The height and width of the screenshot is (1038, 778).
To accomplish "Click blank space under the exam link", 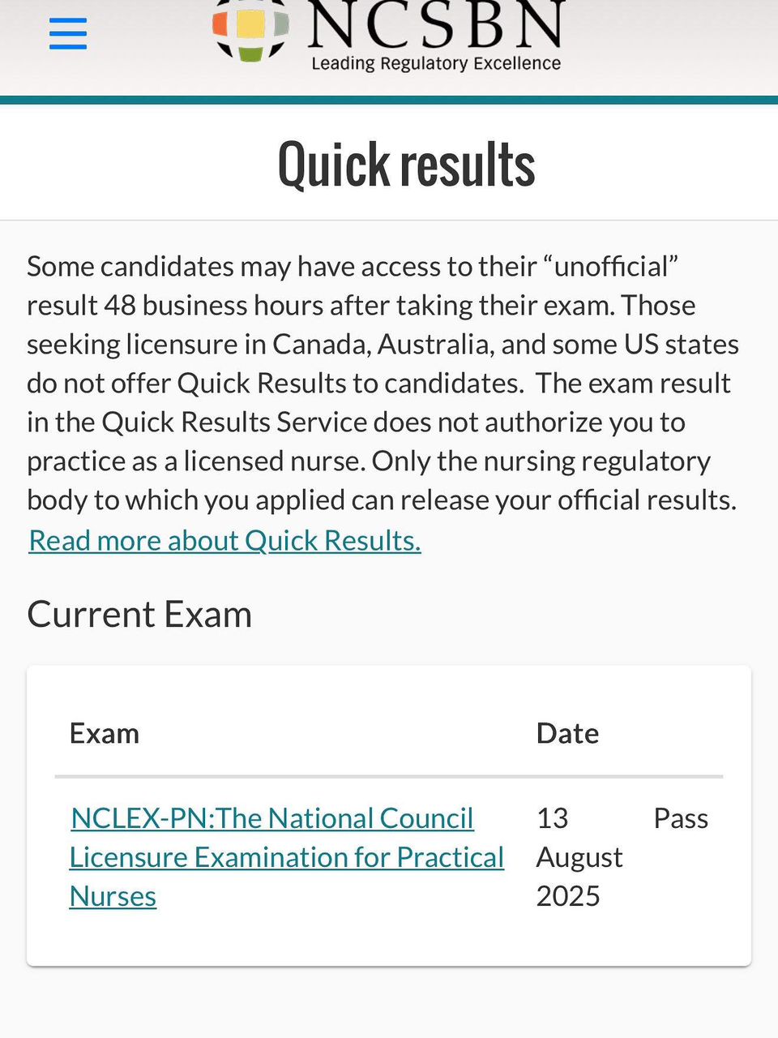I will pos(287,939).
